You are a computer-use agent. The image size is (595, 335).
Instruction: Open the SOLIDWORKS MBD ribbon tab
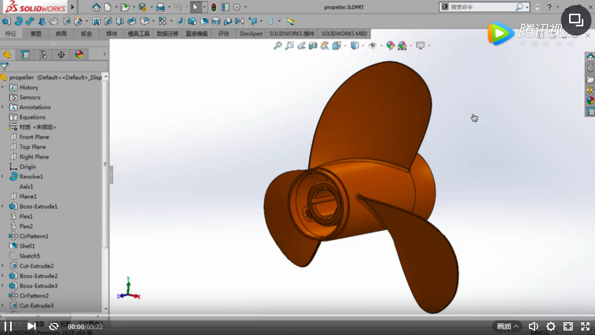pos(344,34)
